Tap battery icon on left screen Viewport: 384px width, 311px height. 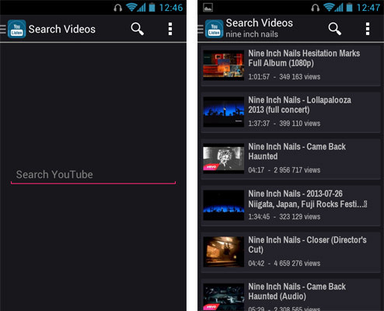(152, 7)
